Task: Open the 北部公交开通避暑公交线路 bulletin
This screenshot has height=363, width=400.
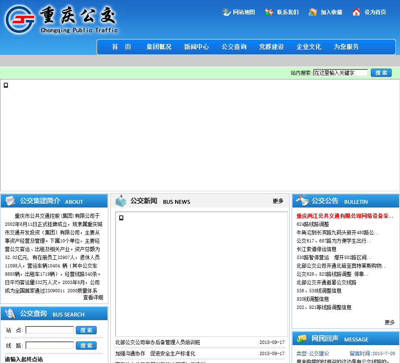Action: (326, 282)
